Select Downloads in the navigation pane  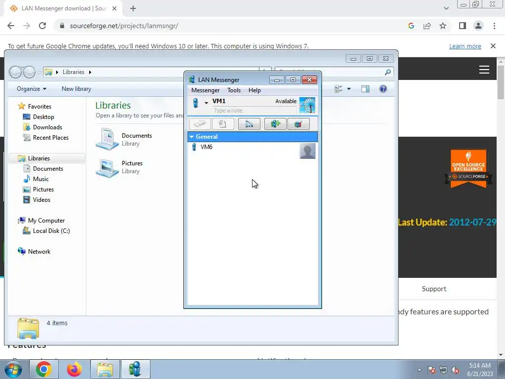47,127
